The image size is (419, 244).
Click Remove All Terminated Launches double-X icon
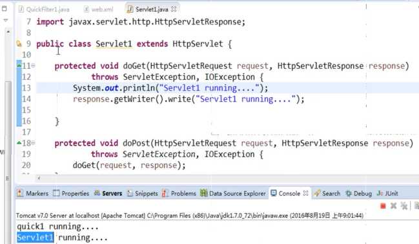[x=404, y=205]
